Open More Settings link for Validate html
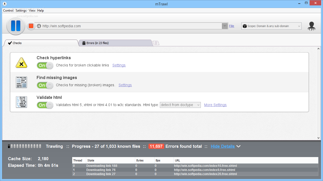This screenshot has width=323, height=181. [x=215, y=105]
